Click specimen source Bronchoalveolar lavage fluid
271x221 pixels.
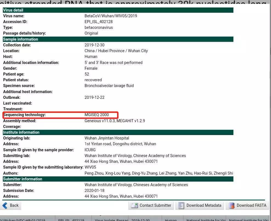109,86
